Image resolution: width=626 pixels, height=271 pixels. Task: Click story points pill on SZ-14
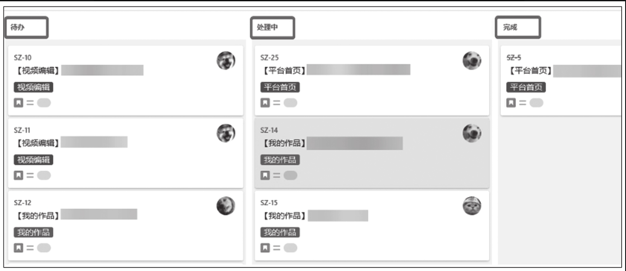point(291,176)
